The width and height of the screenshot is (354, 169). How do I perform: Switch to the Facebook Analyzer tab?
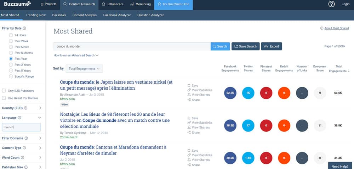(117, 15)
